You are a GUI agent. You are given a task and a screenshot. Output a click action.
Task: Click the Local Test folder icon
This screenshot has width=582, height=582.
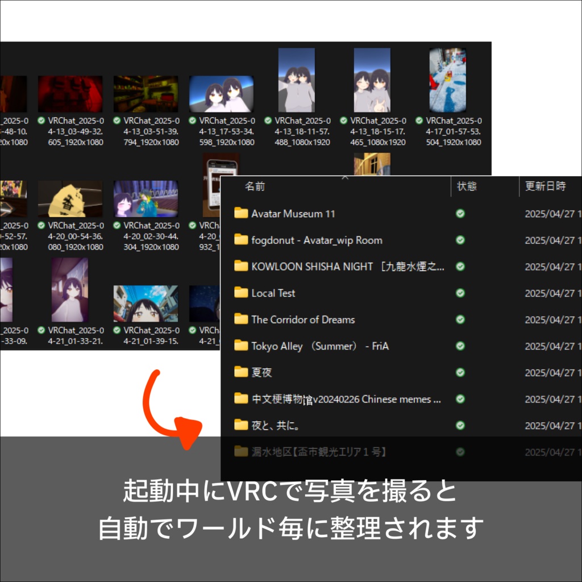point(240,293)
